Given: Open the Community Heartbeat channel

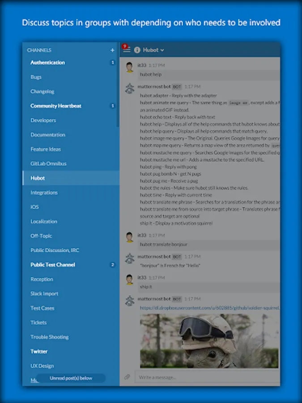Looking at the screenshot, I should point(71,106).
